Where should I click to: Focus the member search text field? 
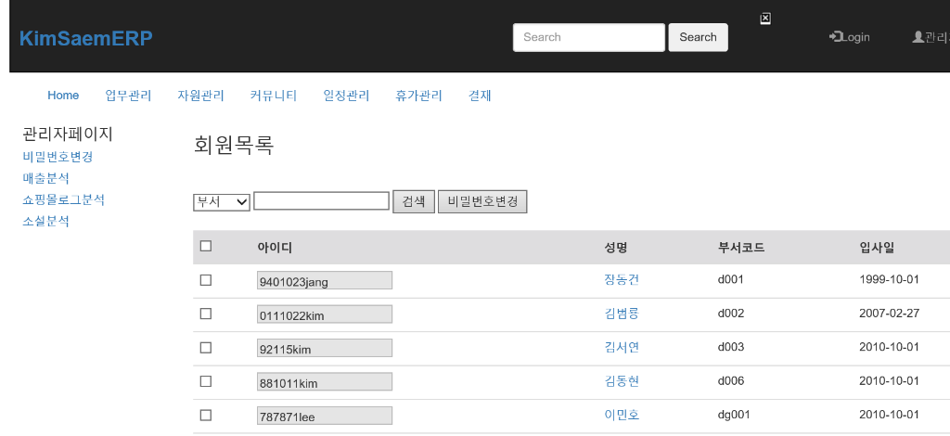pyautogui.click(x=321, y=200)
